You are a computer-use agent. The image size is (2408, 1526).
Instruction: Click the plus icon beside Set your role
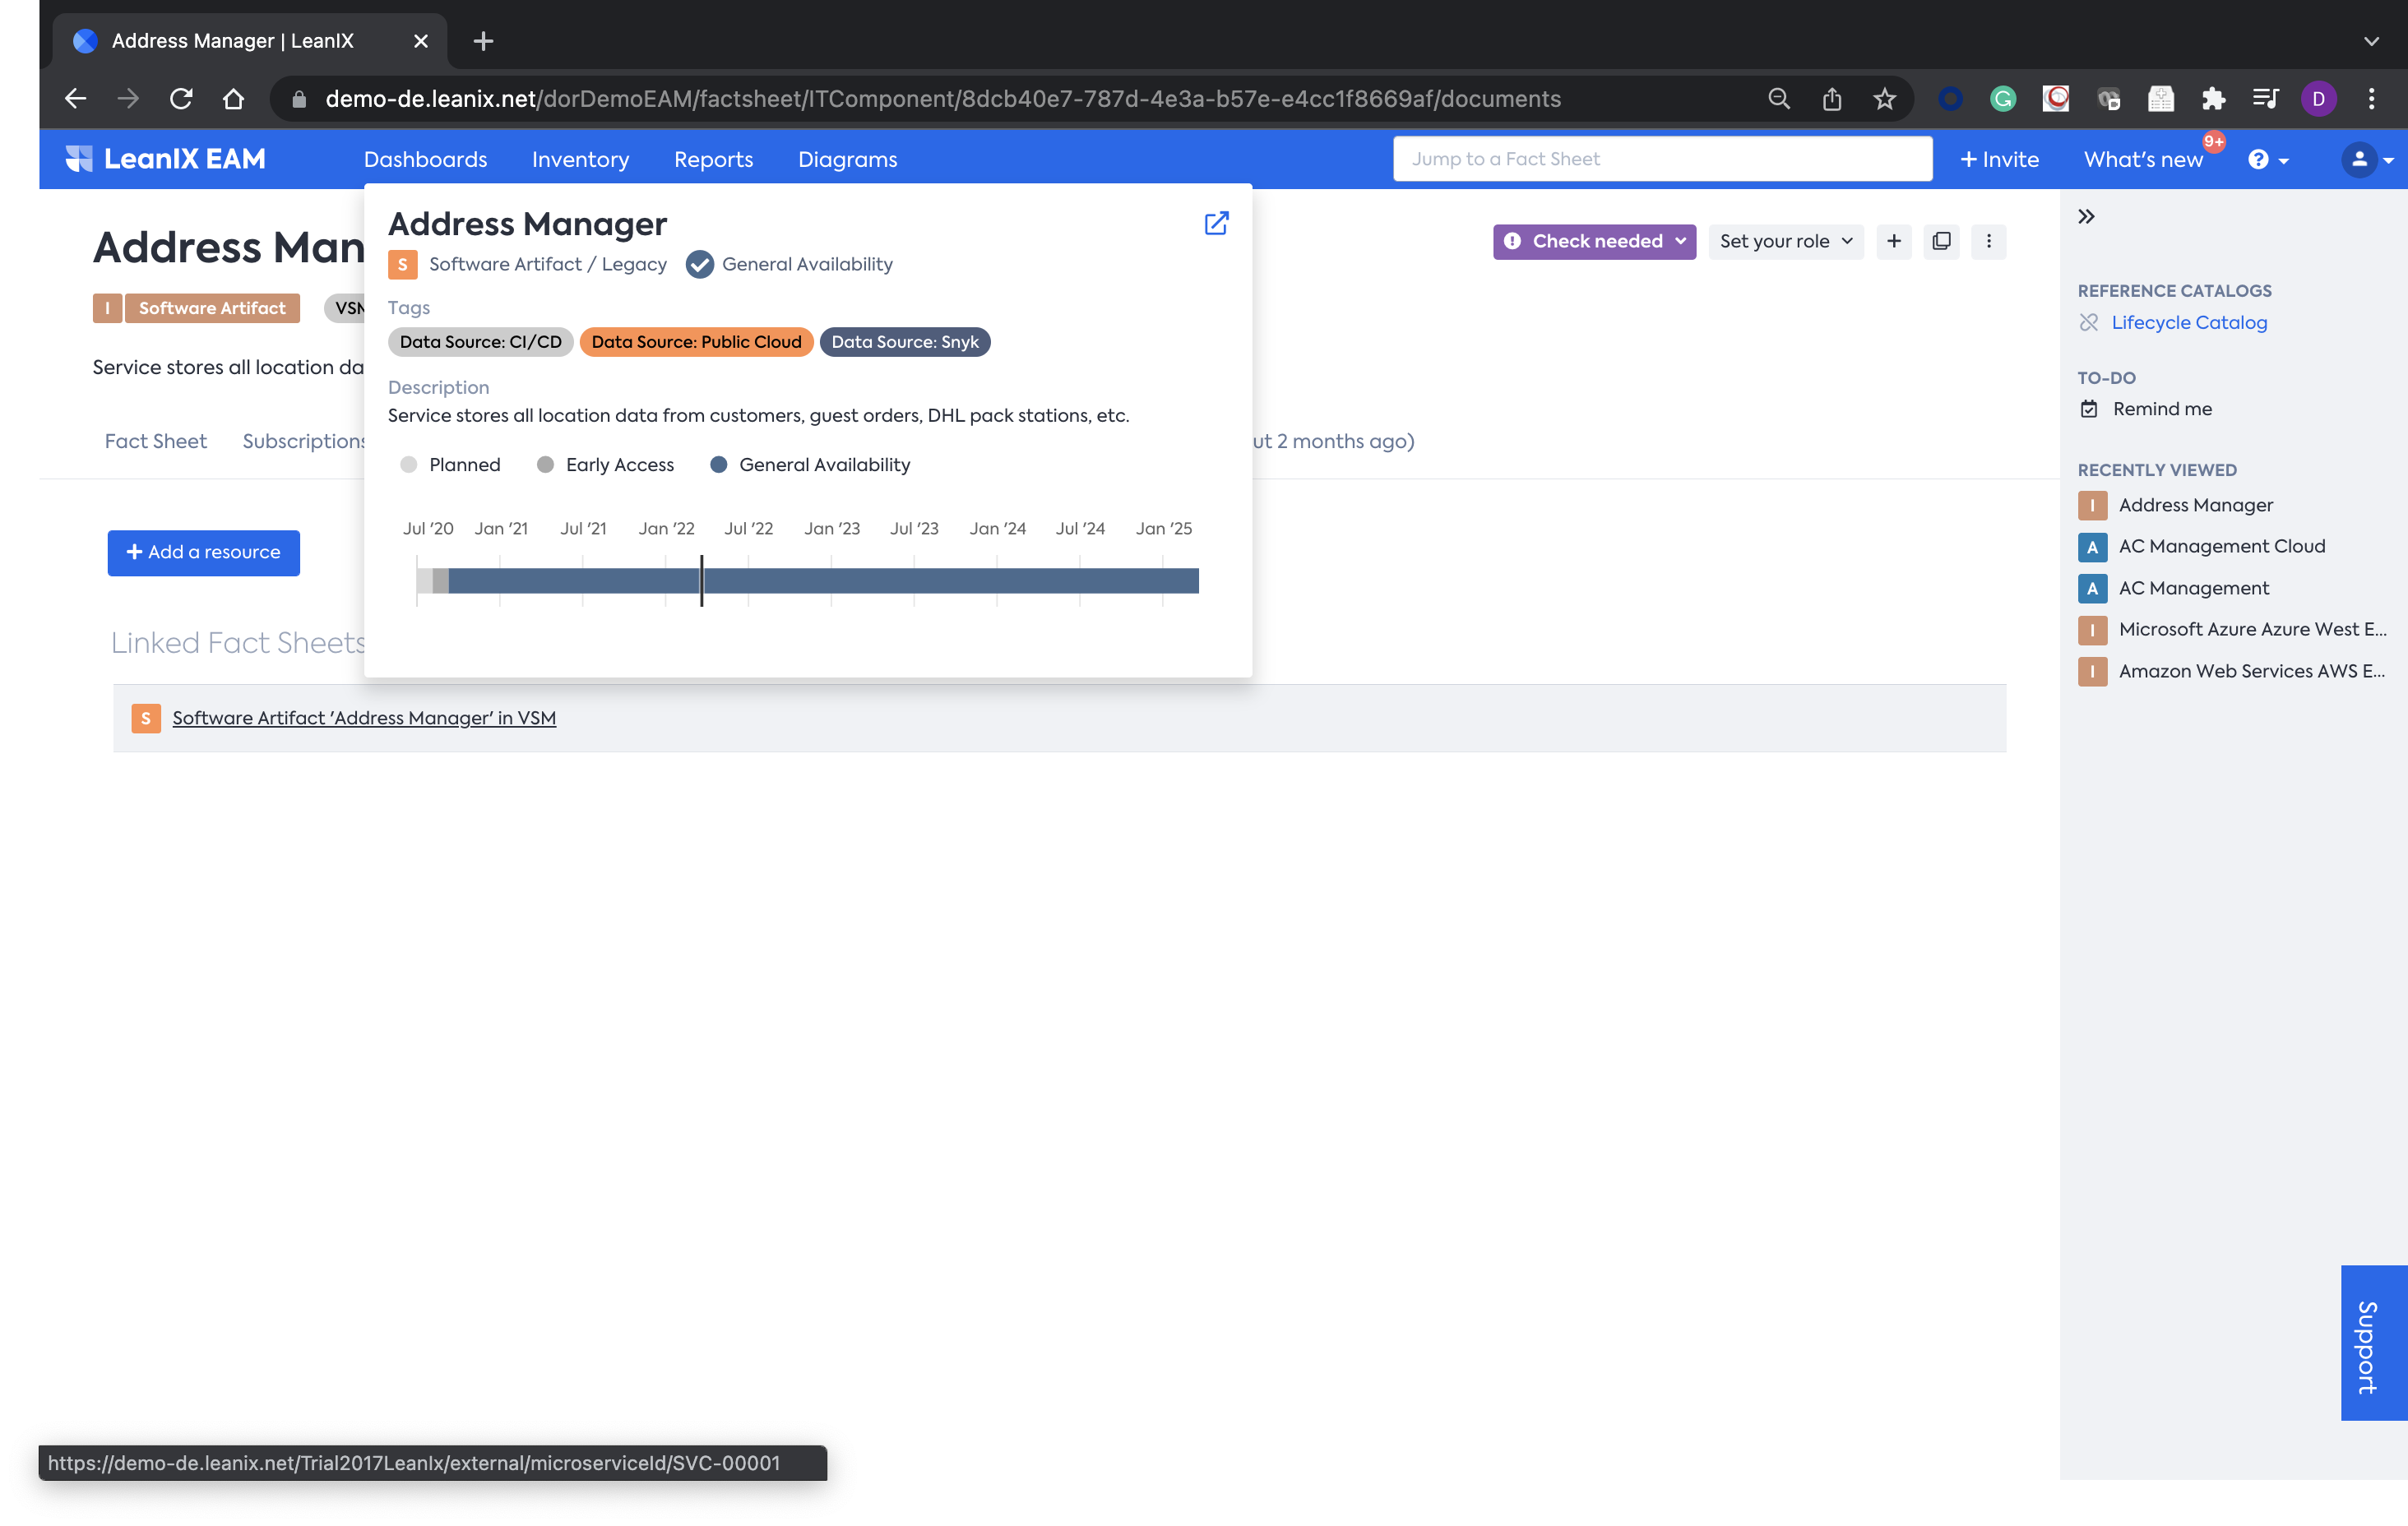pyautogui.click(x=1893, y=241)
